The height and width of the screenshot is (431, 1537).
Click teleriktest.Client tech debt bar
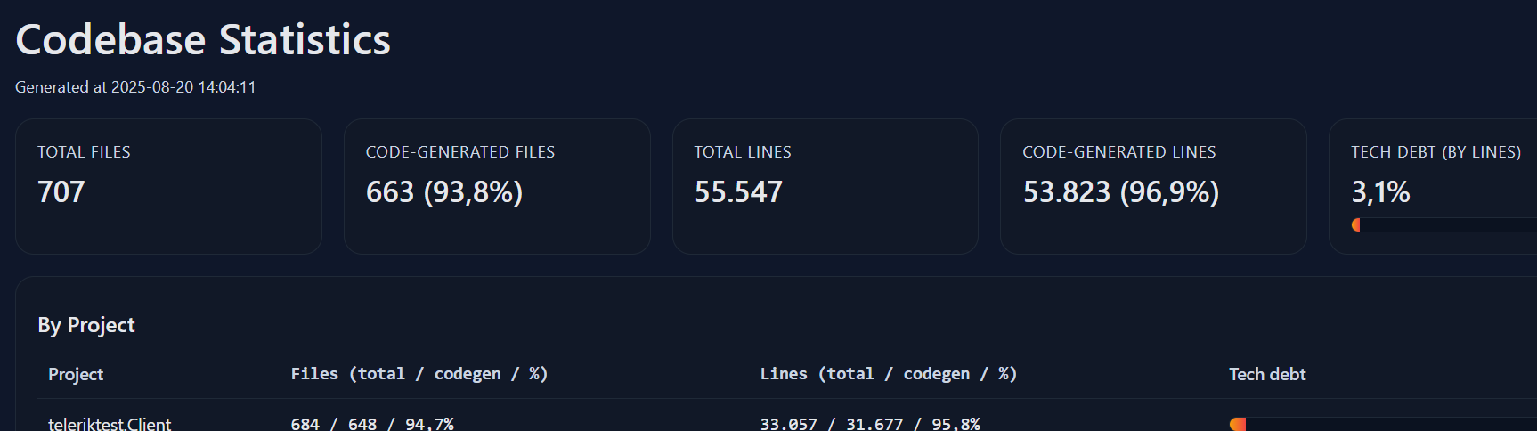pos(1383,424)
